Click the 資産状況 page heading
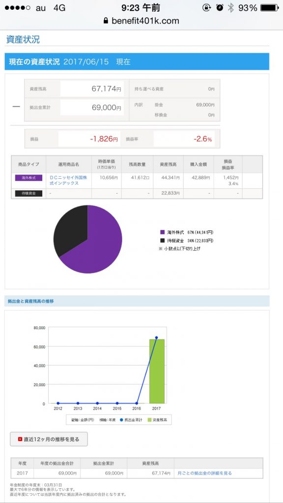283x503 pixels. pos(23,40)
